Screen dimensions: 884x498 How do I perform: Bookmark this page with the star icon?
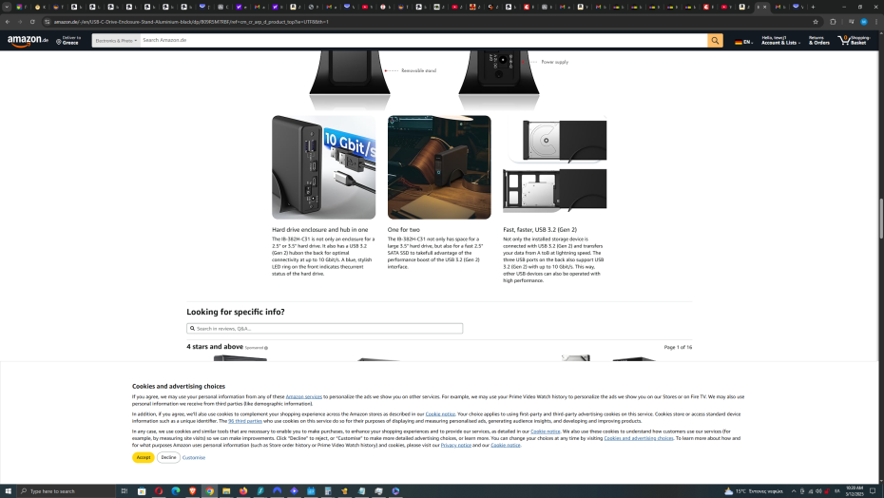pyautogui.click(x=816, y=22)
